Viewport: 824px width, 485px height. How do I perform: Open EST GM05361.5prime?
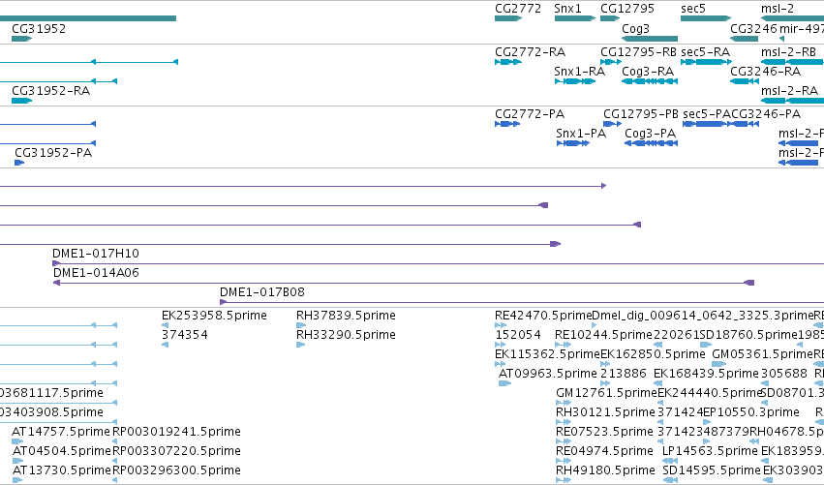pyautogui.click(x=763, y=354)
